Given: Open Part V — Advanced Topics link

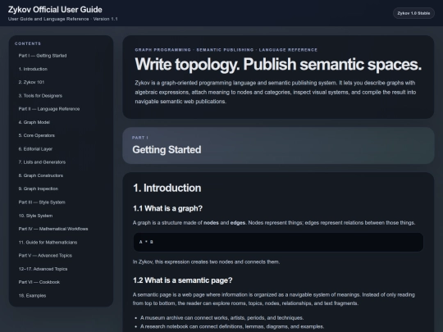Looking at the screenshot, I should point(45,256).
